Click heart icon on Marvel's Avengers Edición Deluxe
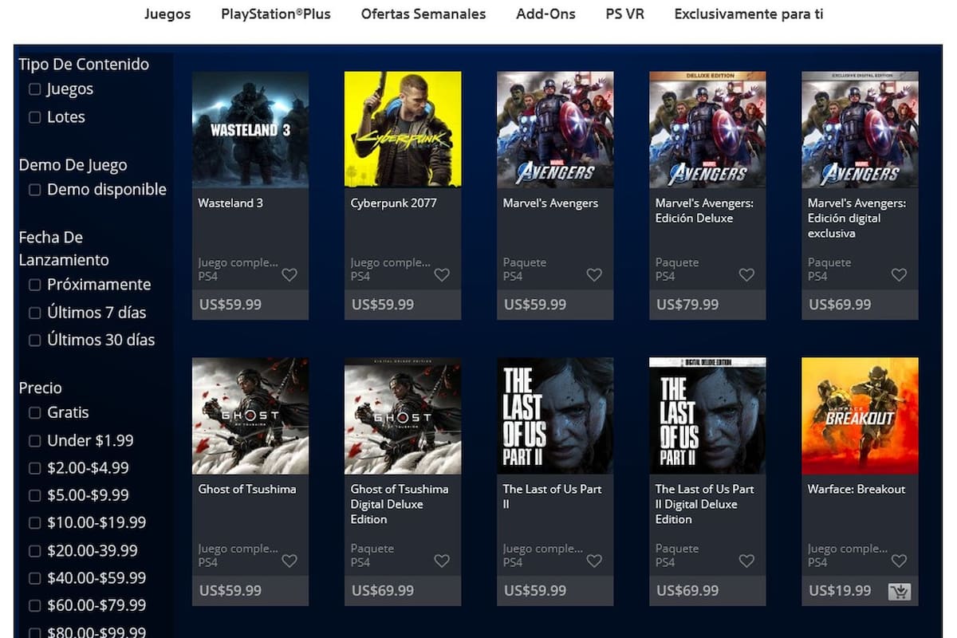 pyautogui.click(x=746, y=274)
